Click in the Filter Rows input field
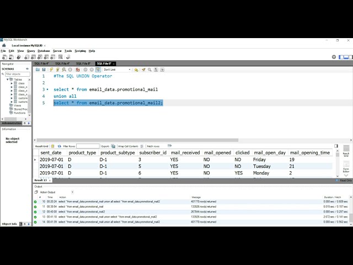353x265 pixels. point(88,146)
